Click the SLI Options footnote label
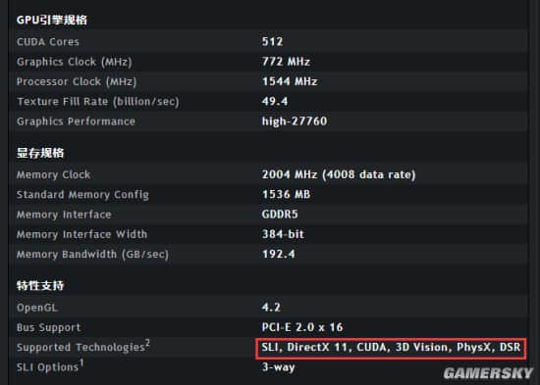Viewport: 540px width, 385px height. (x=50, y=366)
